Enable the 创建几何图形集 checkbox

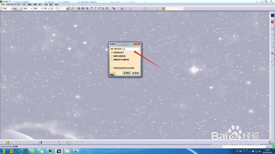112,56
